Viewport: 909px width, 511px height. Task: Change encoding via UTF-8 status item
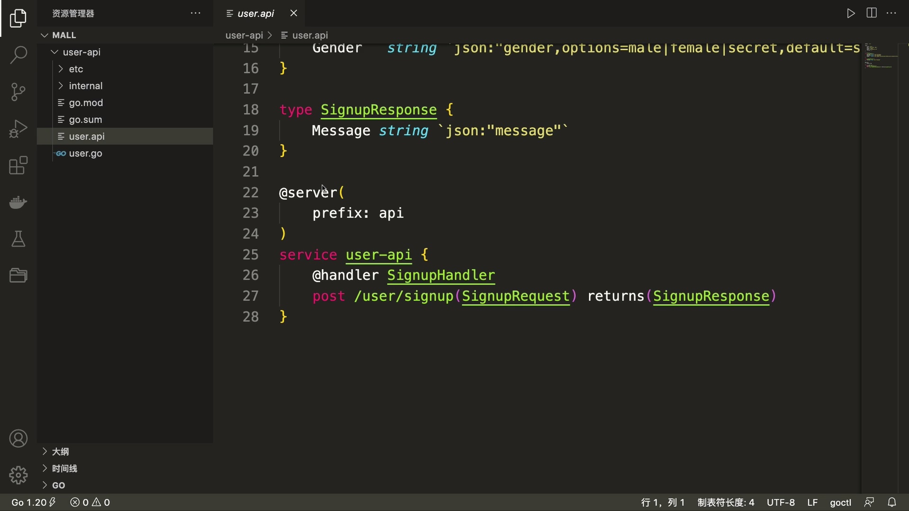click(x=781, y=502)
